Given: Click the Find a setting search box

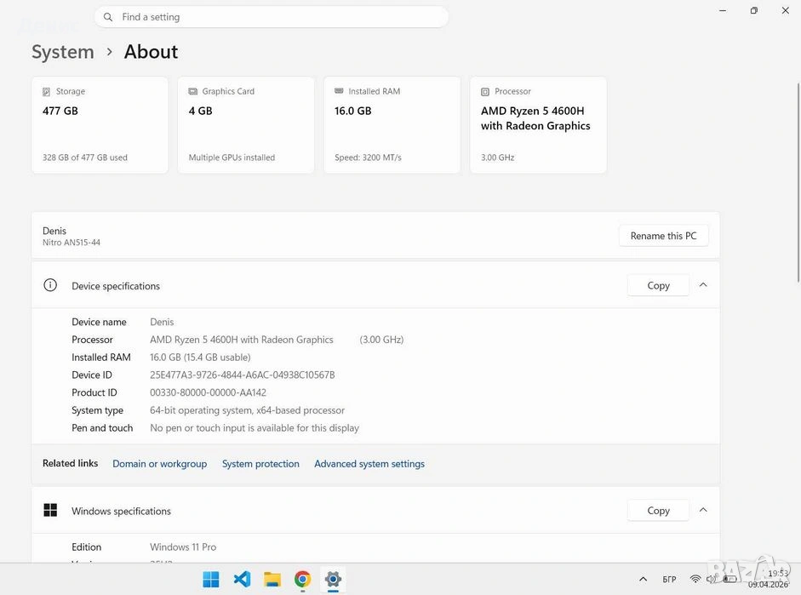Looking at the screenshot, I should pyautogui.click(x=272, y=17).
